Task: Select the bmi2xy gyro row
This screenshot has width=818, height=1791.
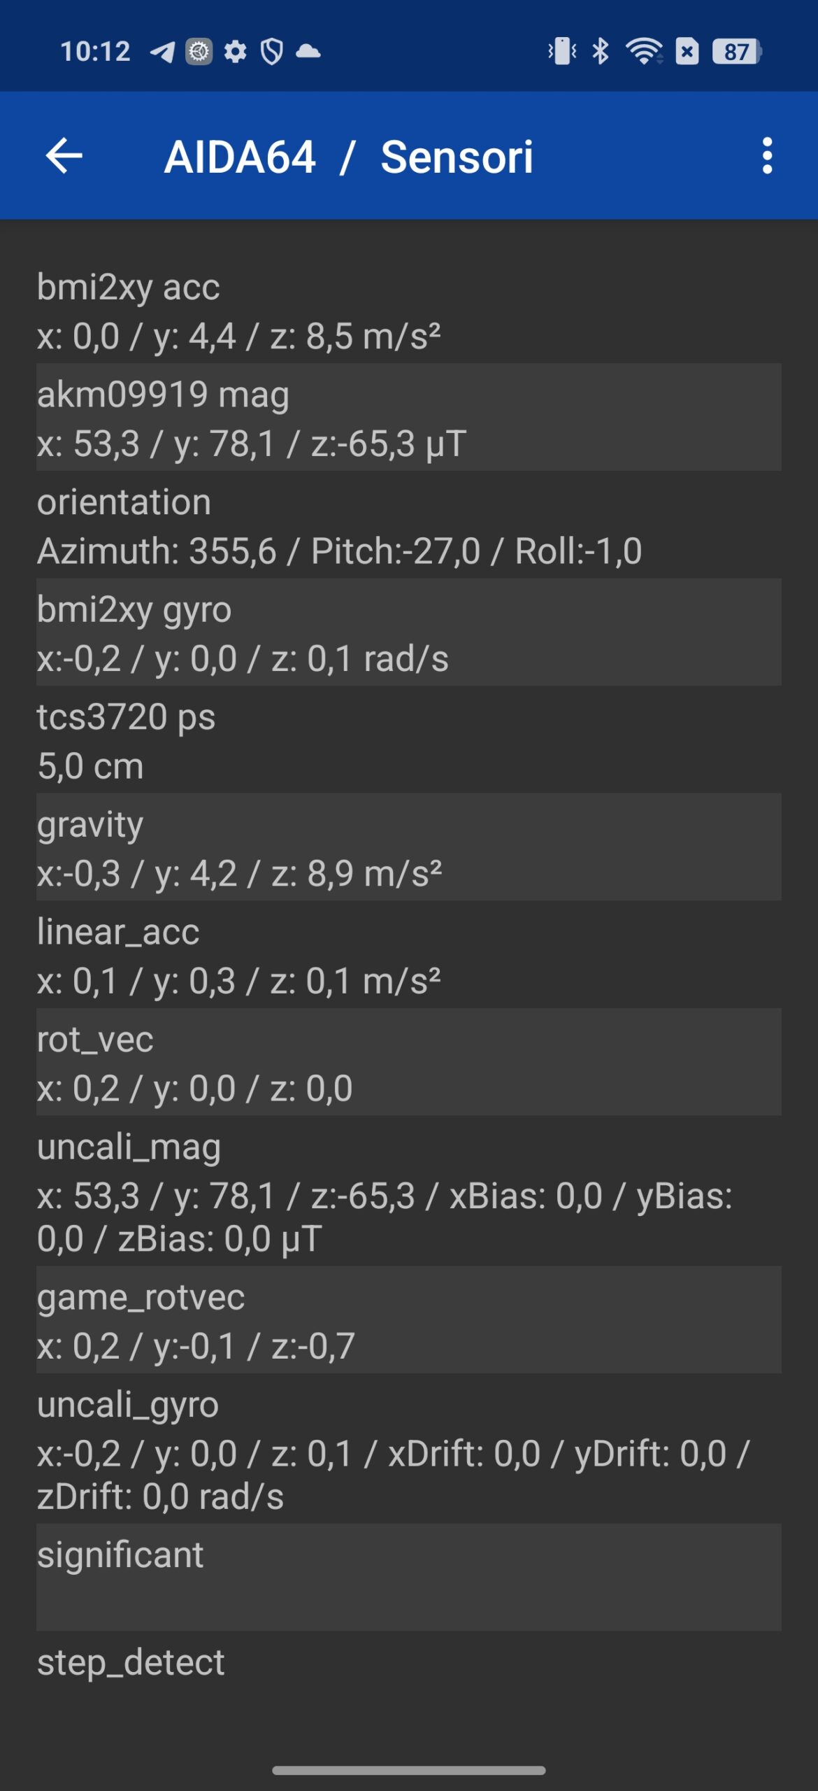Action: [409, 632]
